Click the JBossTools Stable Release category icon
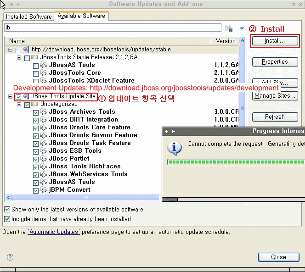Image resolution: width=305 pixels, height=272 pixels. point(34,57)
